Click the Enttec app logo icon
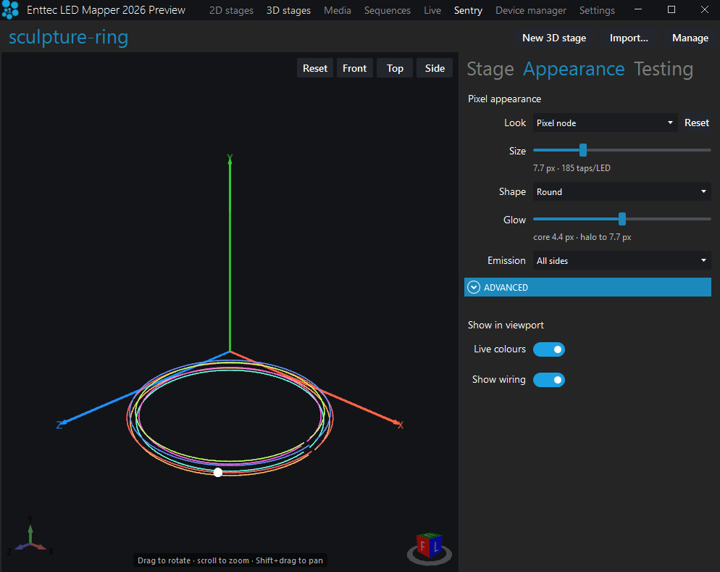The height and width of the screenshot is (572, 720). (x=10, y=9)
